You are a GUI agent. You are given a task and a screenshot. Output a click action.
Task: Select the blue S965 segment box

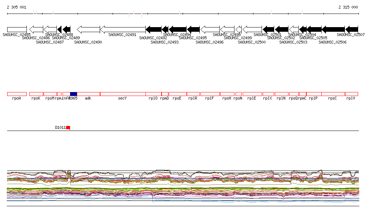(x=73, y=94)
